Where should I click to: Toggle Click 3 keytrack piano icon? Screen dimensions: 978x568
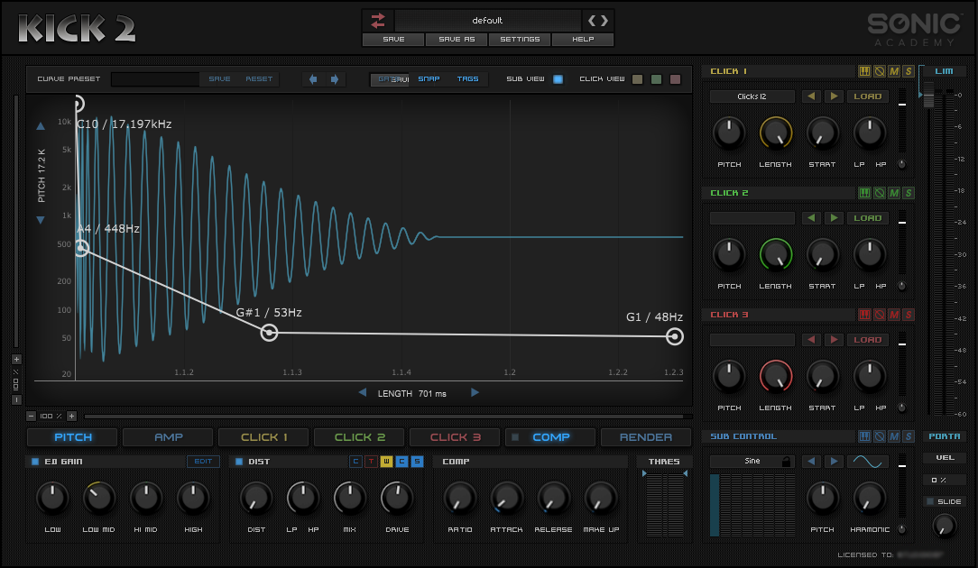pyautogui.click(x=864, y=315)
